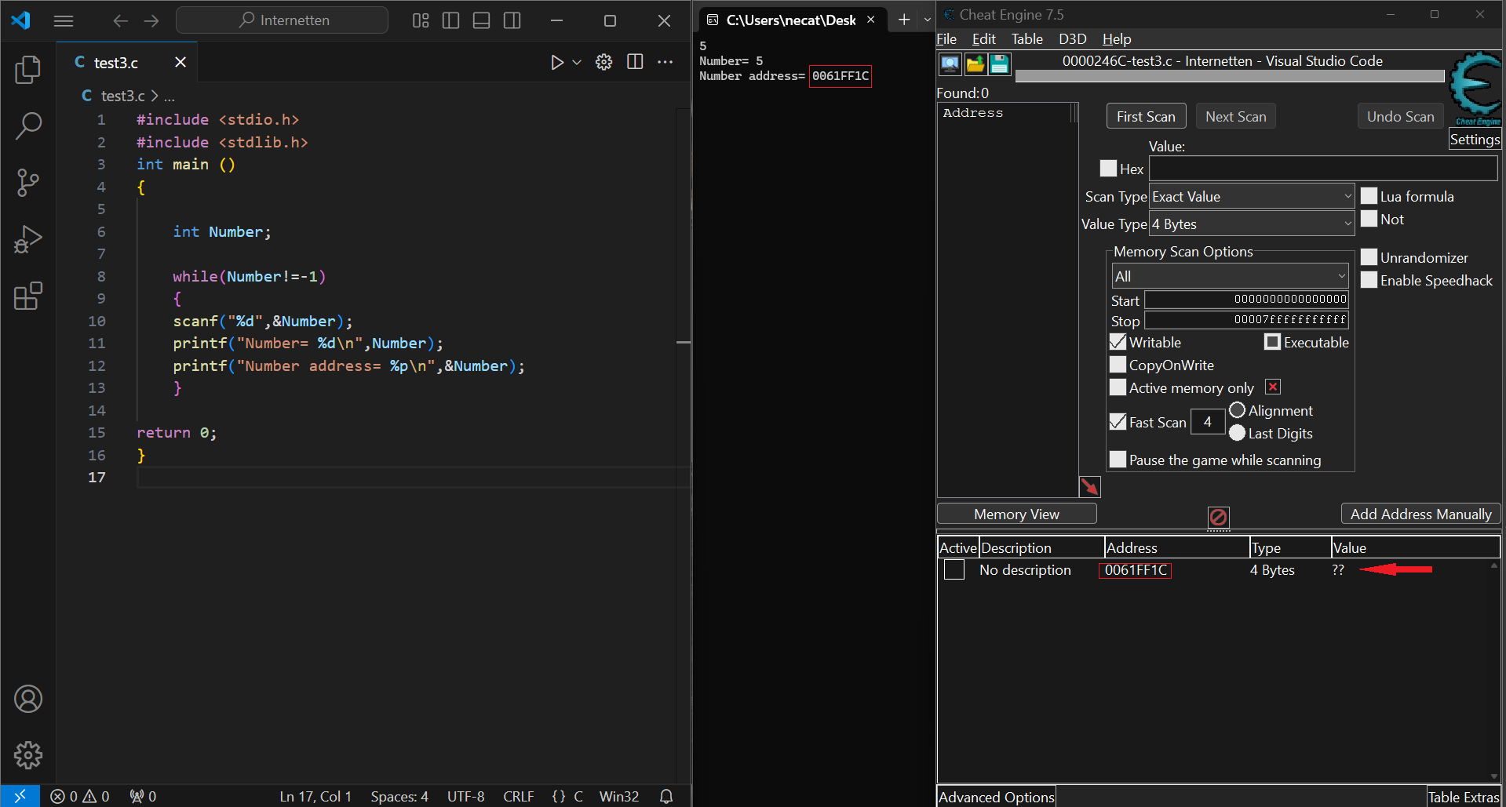Open the Extensions view icon

pos(28,296)
